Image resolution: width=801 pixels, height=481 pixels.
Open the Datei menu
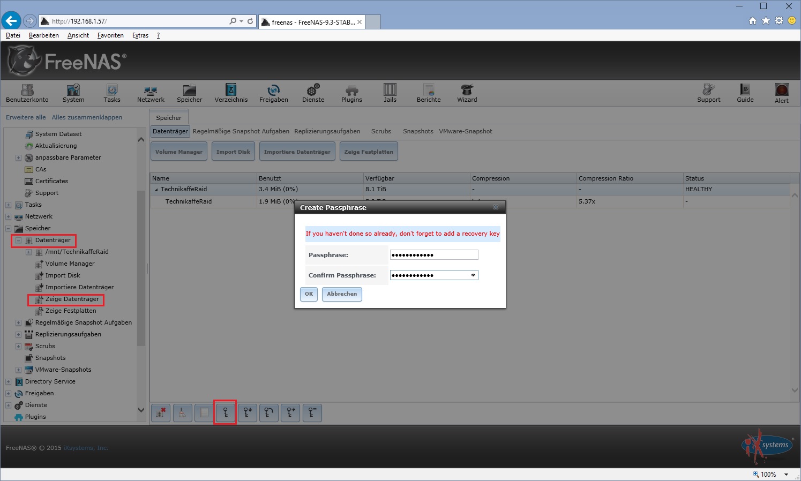[x=13, y=35]
